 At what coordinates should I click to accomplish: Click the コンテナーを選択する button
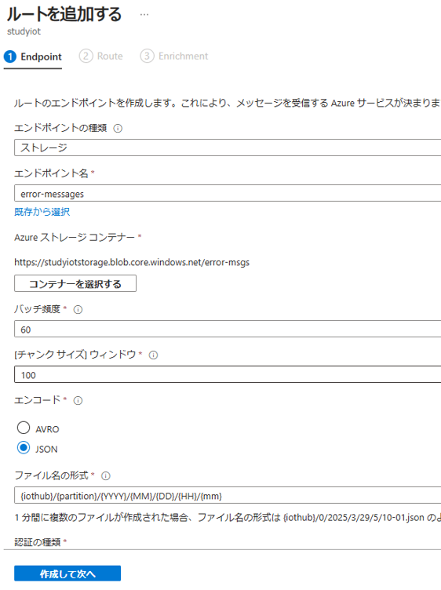tap(75, 284)
